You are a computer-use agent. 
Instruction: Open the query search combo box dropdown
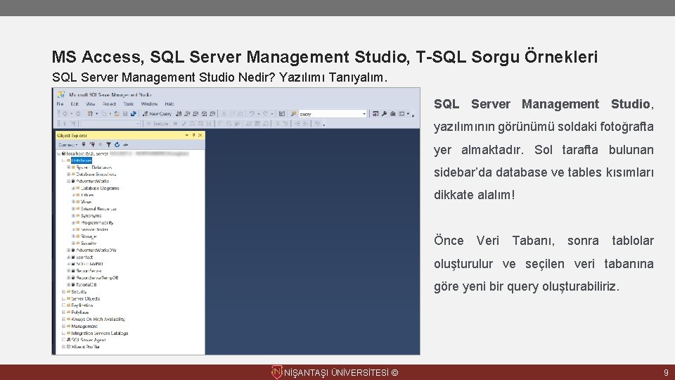click(x=364, y=114)
